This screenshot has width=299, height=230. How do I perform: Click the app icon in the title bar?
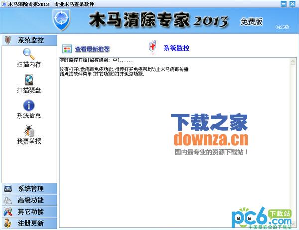[4, 3]
